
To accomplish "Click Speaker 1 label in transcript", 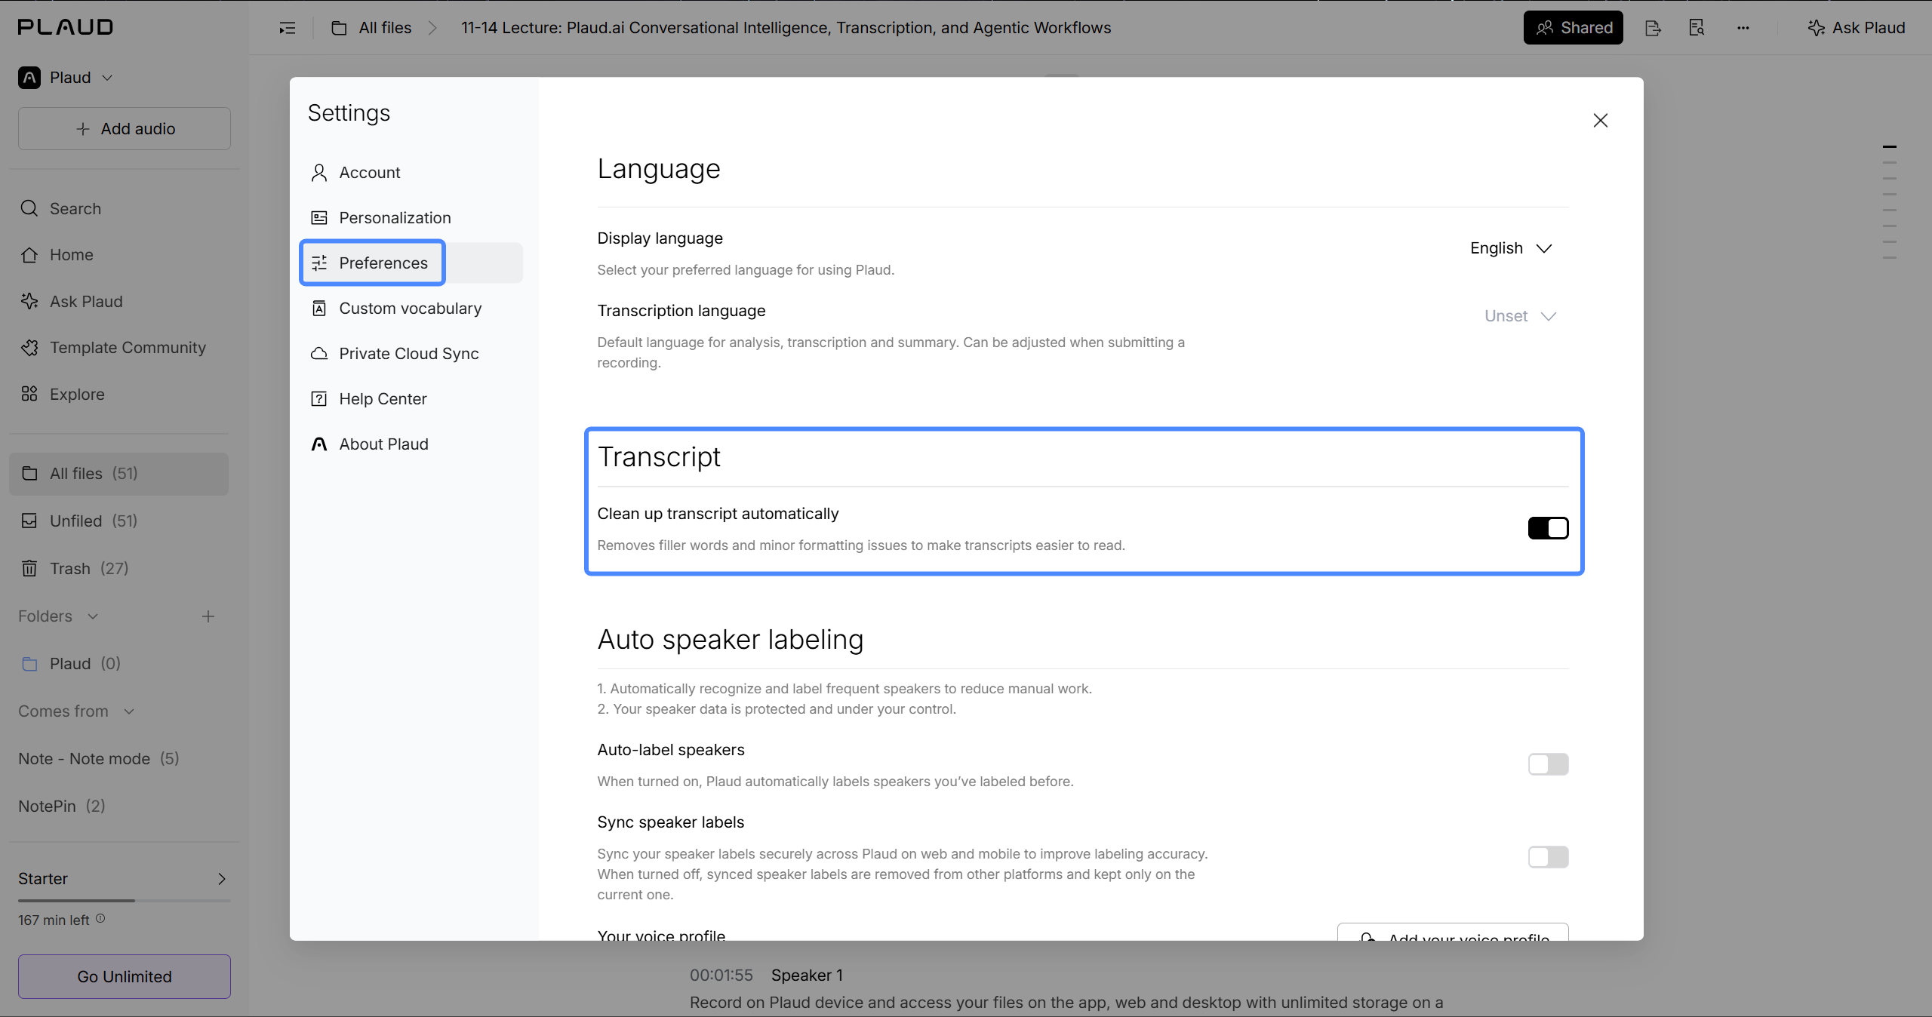I will click(807, 976).
